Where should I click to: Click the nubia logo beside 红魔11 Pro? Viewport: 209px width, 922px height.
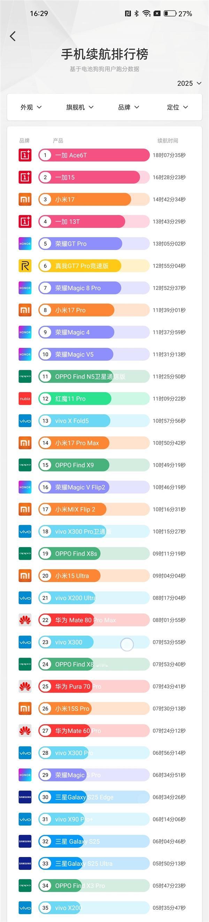(25, 398)
